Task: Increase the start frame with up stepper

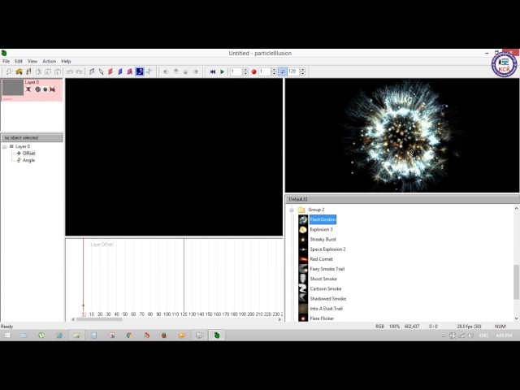Action: click(274, 70)
